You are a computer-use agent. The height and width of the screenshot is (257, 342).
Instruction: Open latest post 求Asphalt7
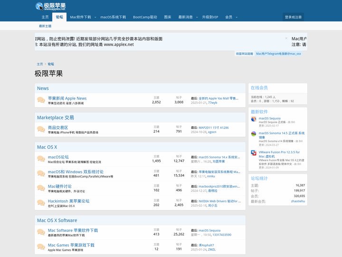[206, 245]
